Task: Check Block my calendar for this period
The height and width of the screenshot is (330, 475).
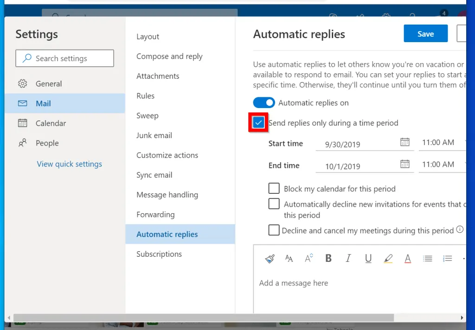Action: 274,189
